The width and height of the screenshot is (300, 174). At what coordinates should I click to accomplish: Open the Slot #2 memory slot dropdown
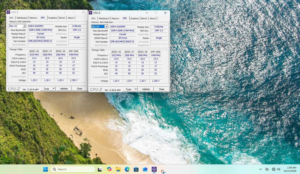pos(24,26)
